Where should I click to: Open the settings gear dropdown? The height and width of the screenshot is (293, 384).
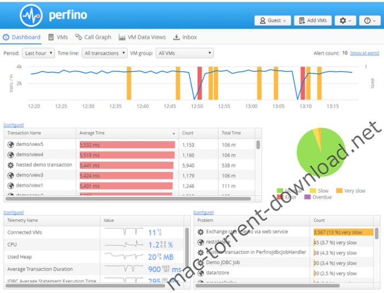(345, 21)
